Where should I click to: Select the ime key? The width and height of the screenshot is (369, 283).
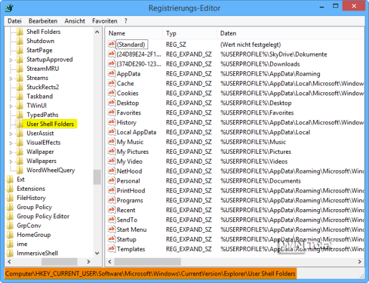coord(22,244)
